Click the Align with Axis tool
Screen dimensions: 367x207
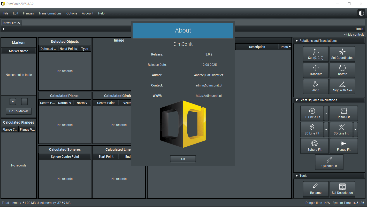pyautogui.click(x=342, y=86)
